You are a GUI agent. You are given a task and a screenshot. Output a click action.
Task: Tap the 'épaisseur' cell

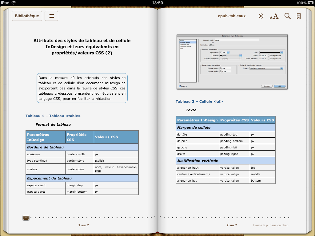(46, 154)
